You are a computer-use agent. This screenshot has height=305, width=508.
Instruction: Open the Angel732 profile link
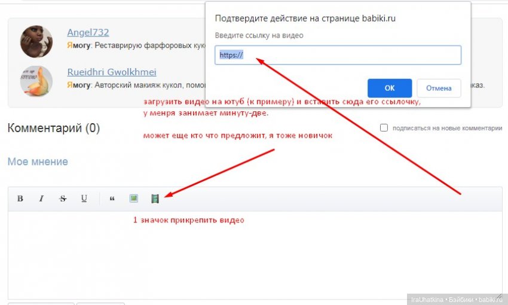[x=88, y=32]
